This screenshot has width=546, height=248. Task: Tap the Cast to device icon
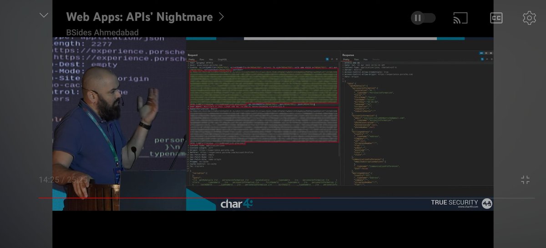point(460,18)
